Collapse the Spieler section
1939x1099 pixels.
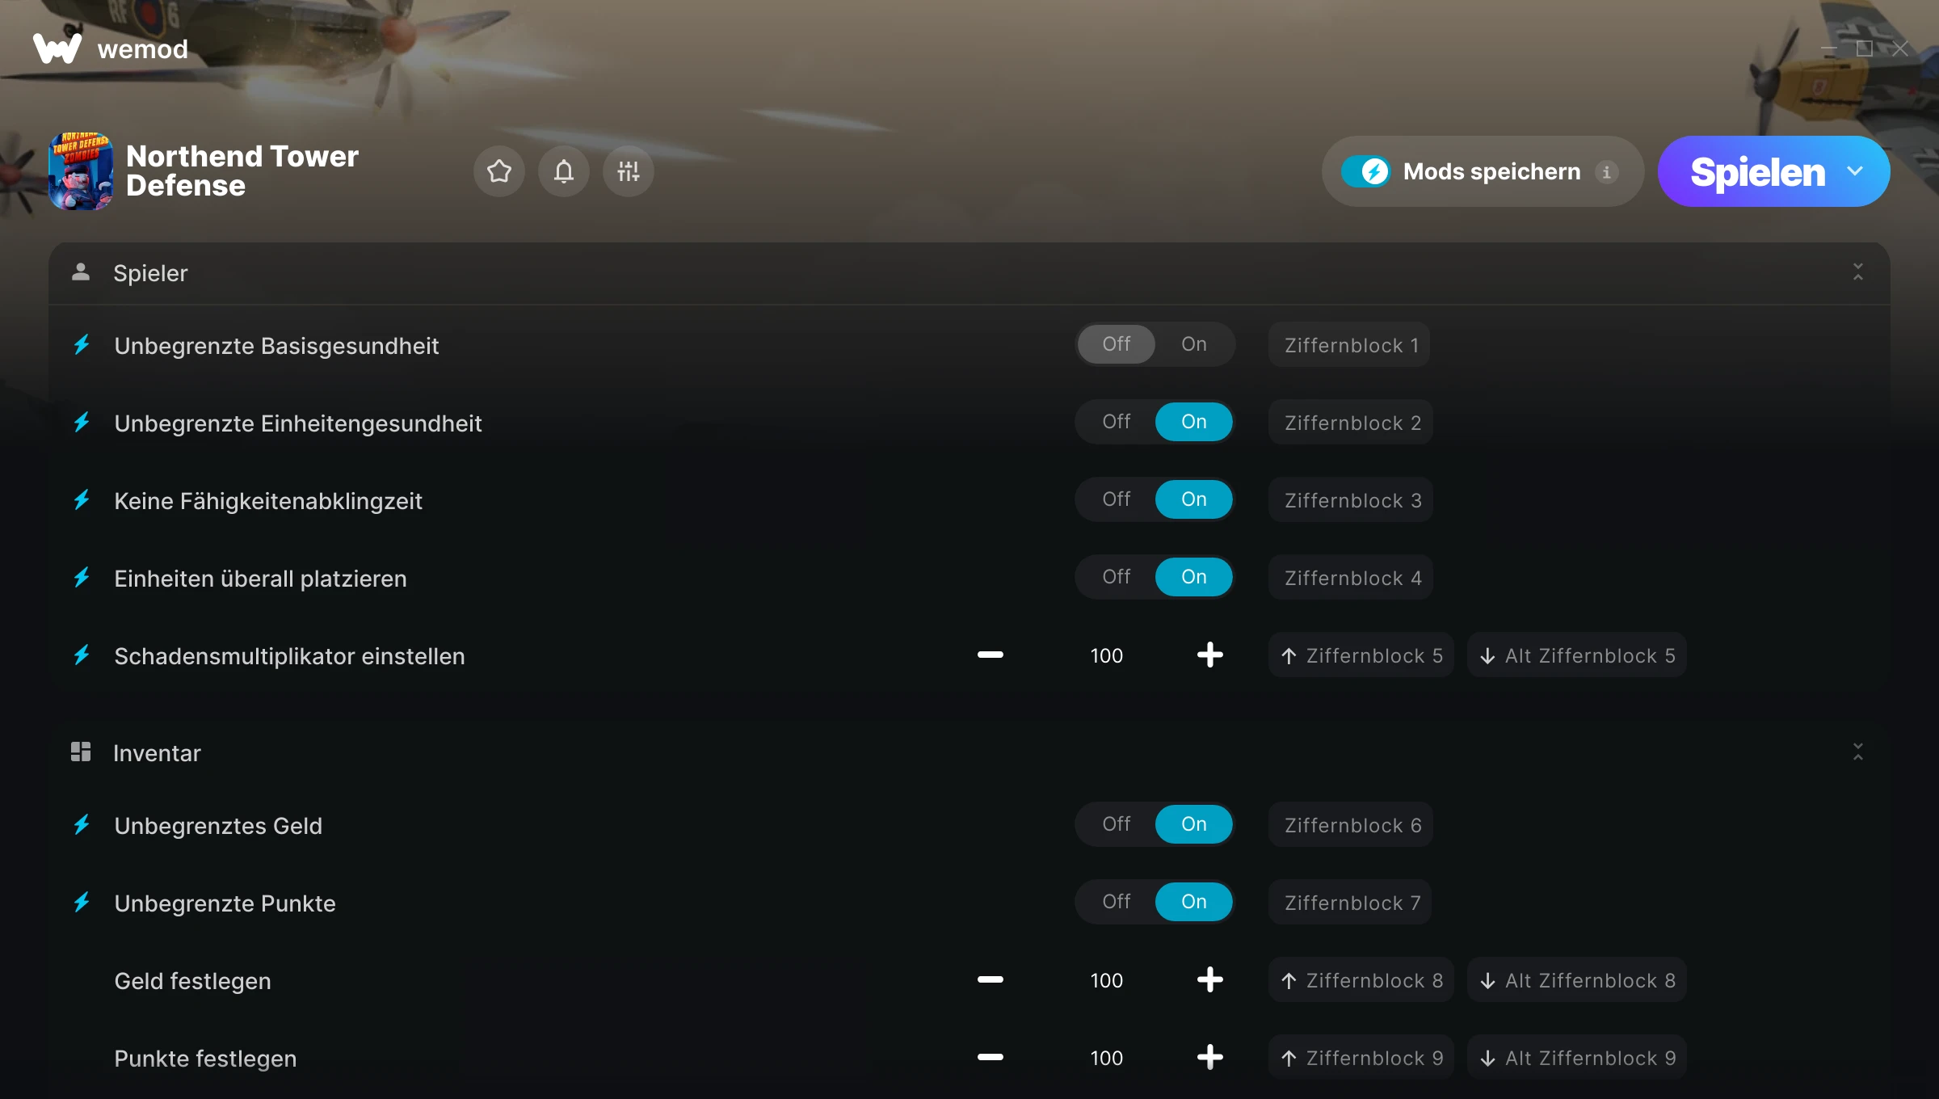[1857, 272]
